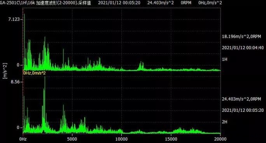Click the 10000 tick on the frequency axis

[x=121, y=139]
